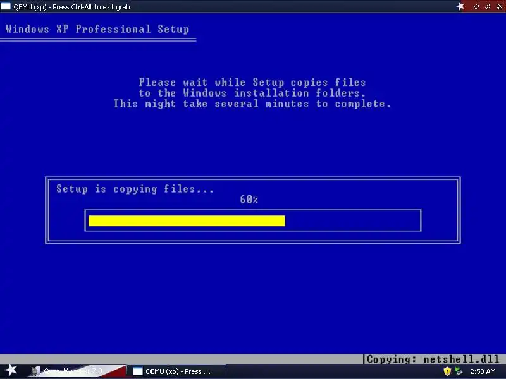Click the yellow security shield tray icon

(x=447, y=371)
